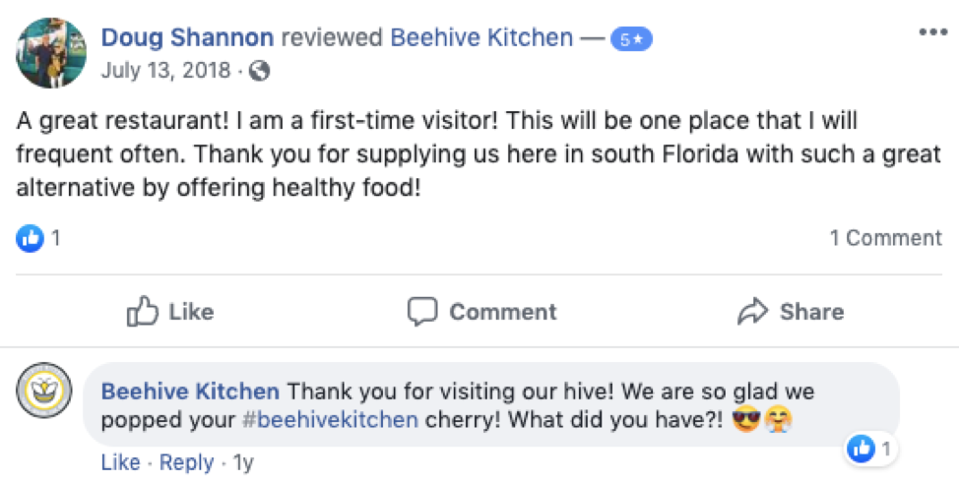Like the Beehive Kitchen comment
The width and height of the screenshot is (959, 483).
coord(120,462)
